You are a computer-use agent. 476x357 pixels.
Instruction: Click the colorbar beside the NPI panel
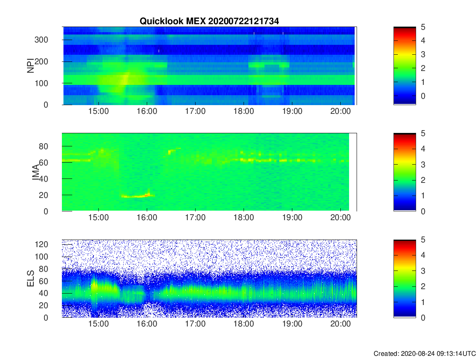click(x=405, y=66)
